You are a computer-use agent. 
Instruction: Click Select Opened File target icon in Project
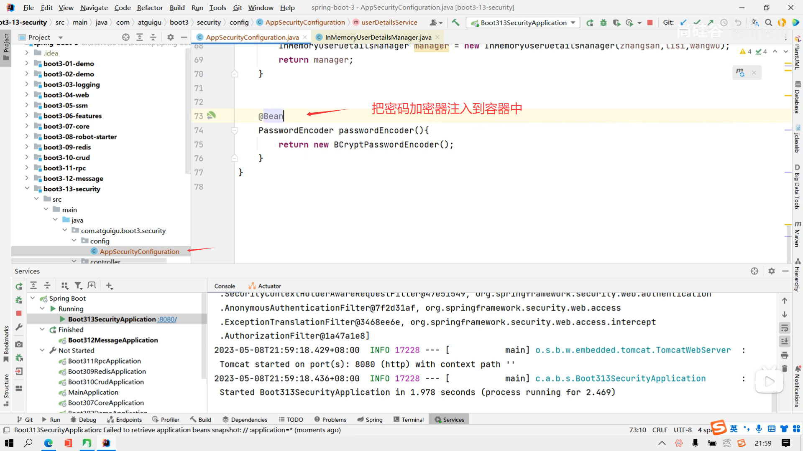125,37
